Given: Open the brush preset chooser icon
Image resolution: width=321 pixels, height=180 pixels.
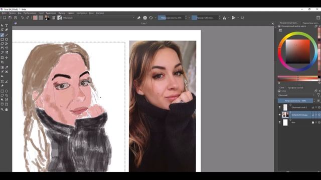Looking at the screenshot, I should tap(60, 18).
